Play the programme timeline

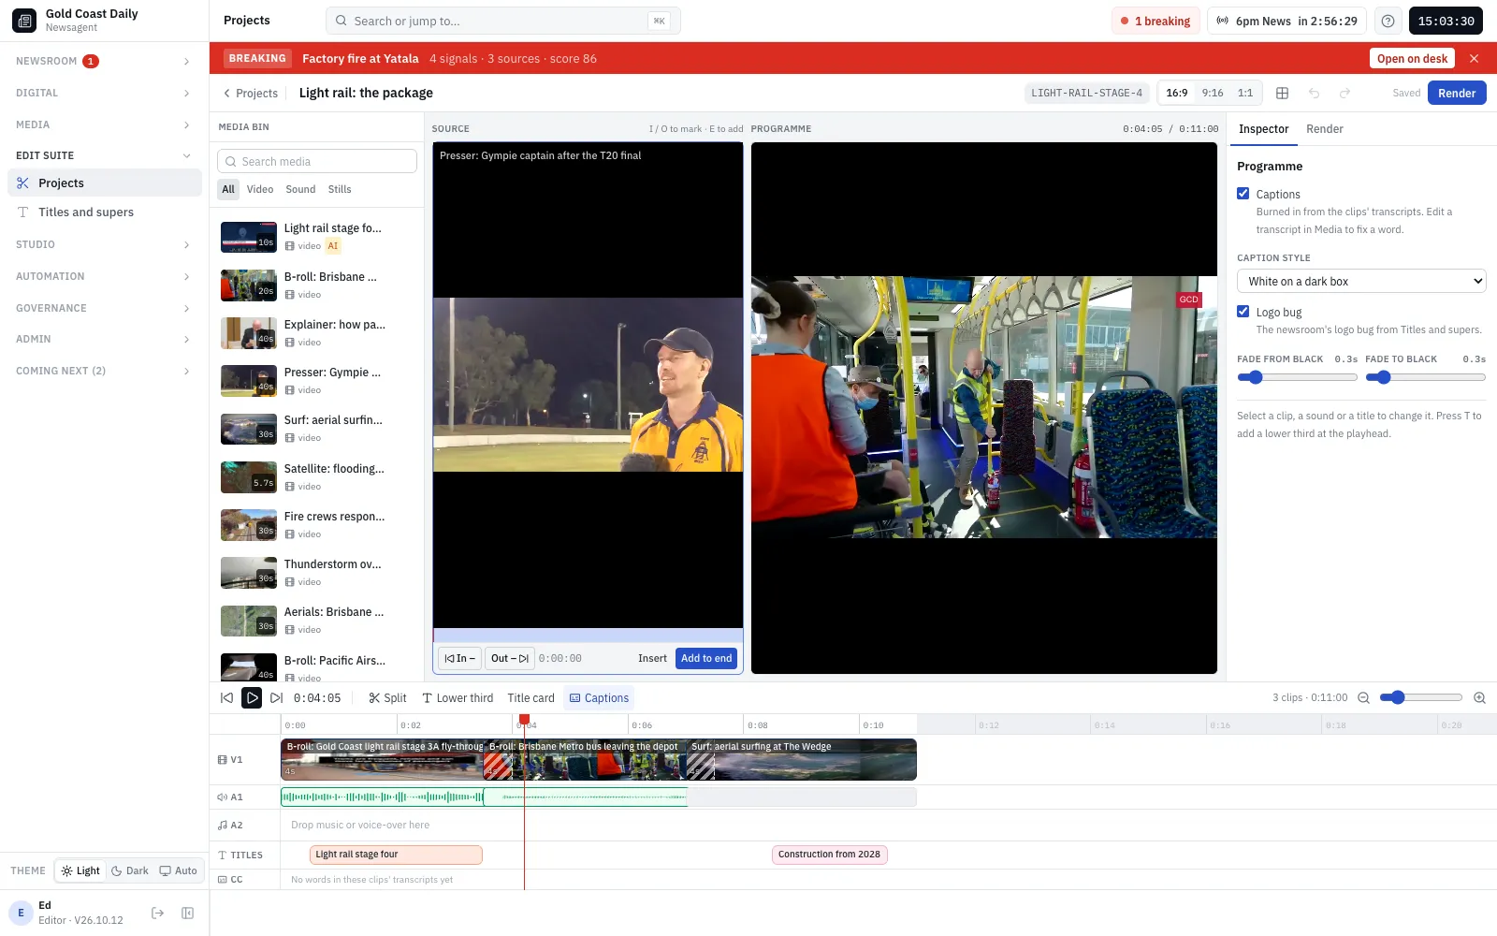point(252,697)
